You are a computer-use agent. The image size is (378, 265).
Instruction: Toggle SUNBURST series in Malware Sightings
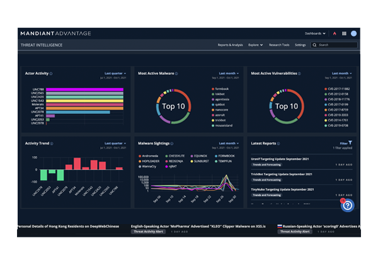click(200, 161)
